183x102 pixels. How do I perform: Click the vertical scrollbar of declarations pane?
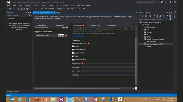coord(136,61)
